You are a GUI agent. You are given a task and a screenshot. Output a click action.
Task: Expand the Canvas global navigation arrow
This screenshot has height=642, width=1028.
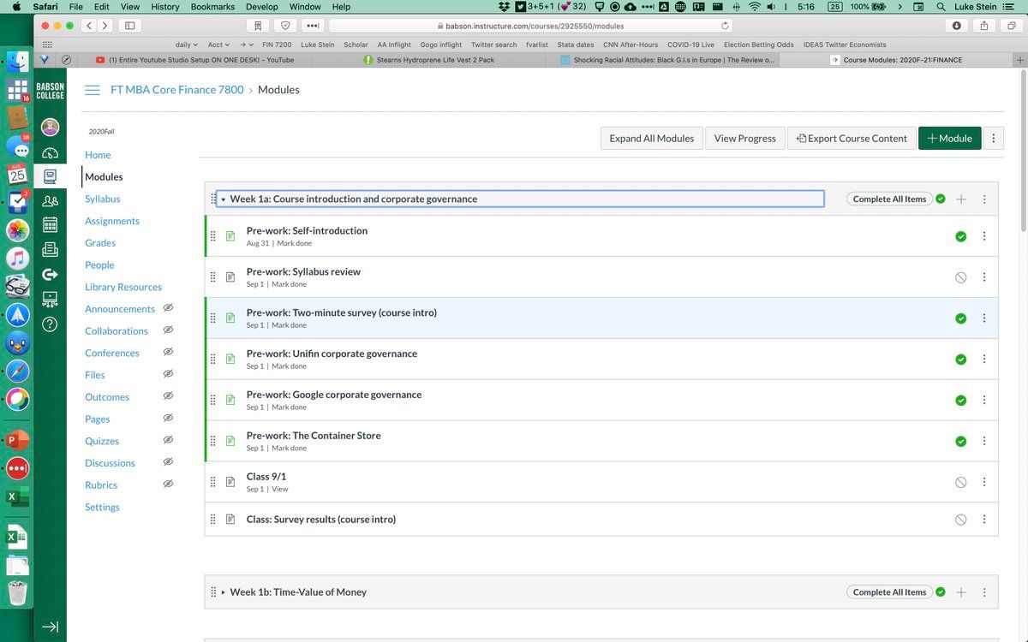click(x=50, y=627)
